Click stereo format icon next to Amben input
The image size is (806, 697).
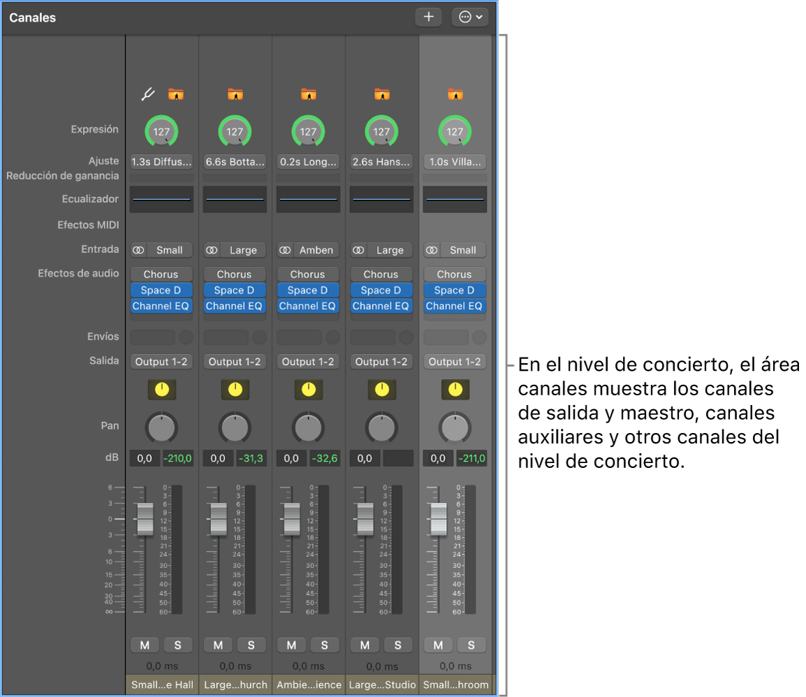pos(285,250)
